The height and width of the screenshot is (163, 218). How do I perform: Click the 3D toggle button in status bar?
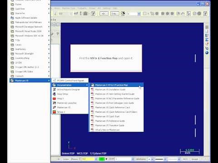click(59, 159)
